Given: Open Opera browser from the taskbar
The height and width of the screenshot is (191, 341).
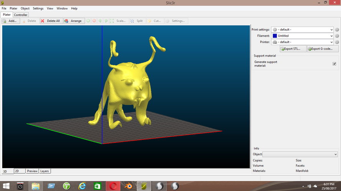Looking at the screenshot, I should 113,186.
